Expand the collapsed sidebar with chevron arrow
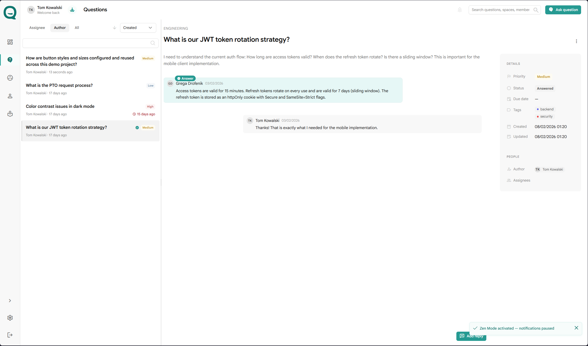This screenshot has height=346, width=588. 10,300
